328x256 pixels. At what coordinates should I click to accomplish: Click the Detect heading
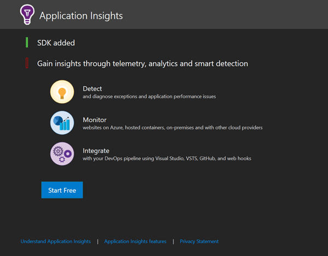[x=92, y=88]
